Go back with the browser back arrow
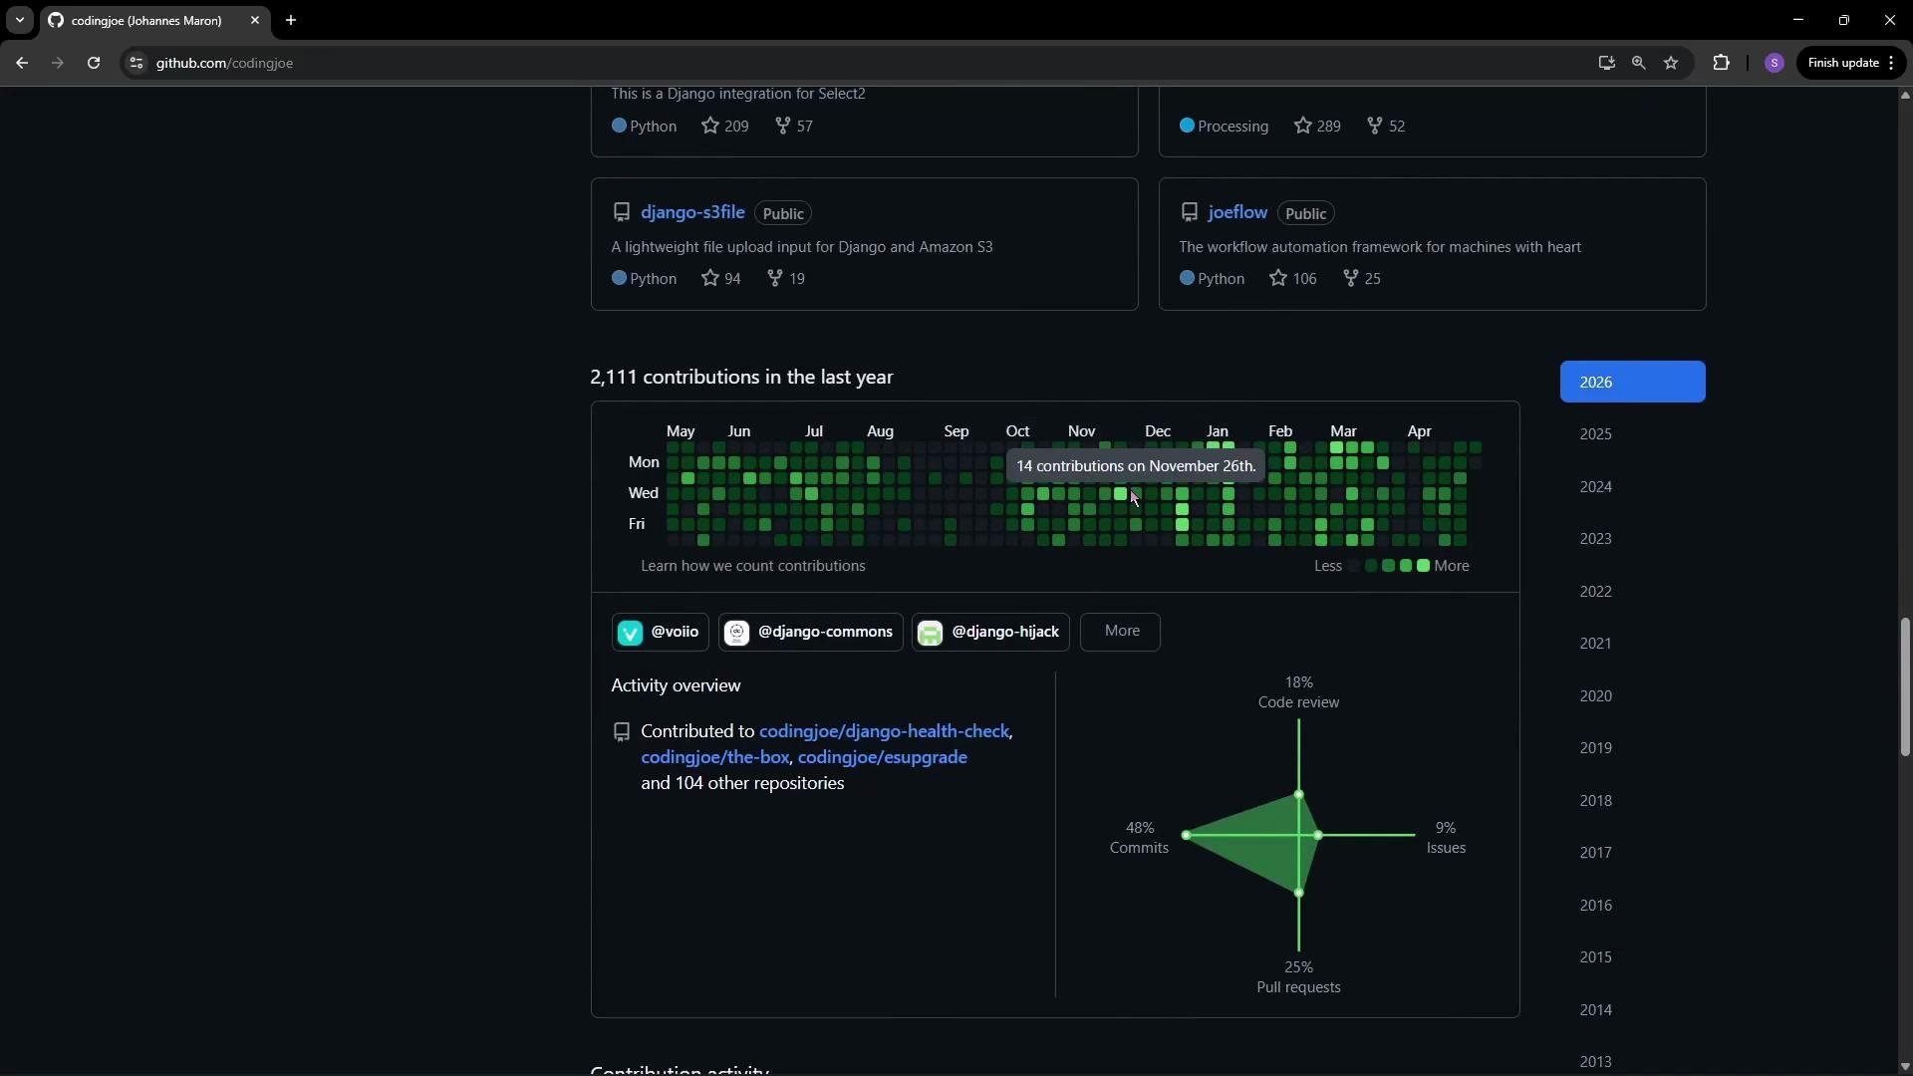 click(22, 63)
